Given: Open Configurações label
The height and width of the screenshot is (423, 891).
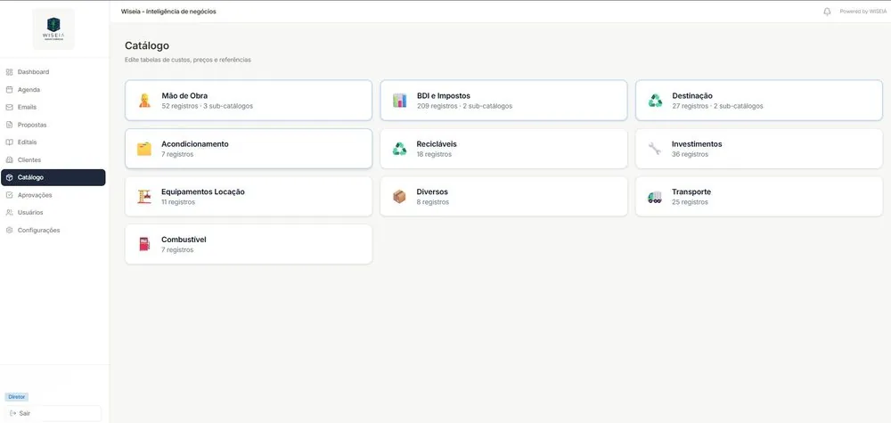Looking at the screenshot, I should pos(38,231).
